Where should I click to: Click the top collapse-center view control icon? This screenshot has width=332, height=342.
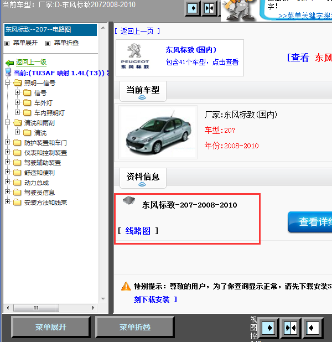[209, 8]
